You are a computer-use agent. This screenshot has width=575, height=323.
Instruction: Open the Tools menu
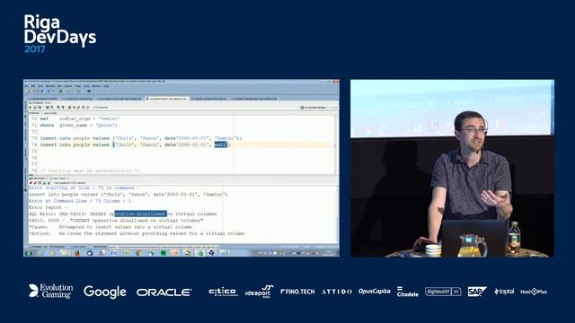click(x=86, y=86)
